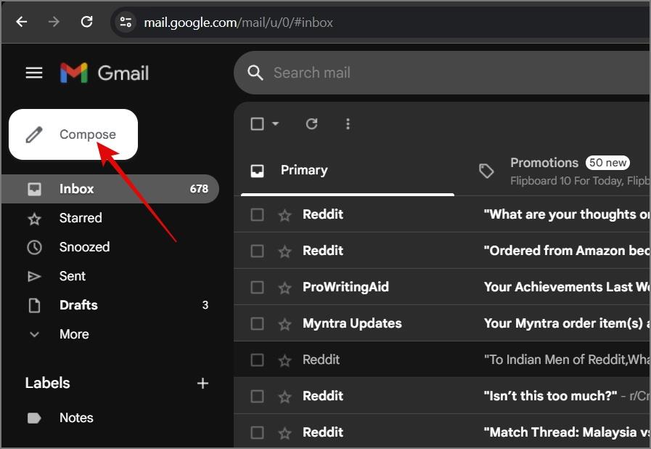The height and width of the screenshot is (449, 651).
Task: Click the Drafts document icon
Action: (34, 306)
